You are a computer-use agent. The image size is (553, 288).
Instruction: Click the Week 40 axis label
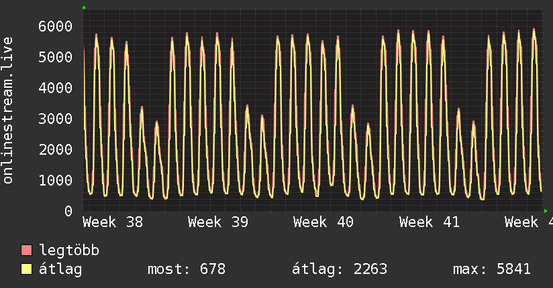(x=323, y=222)
